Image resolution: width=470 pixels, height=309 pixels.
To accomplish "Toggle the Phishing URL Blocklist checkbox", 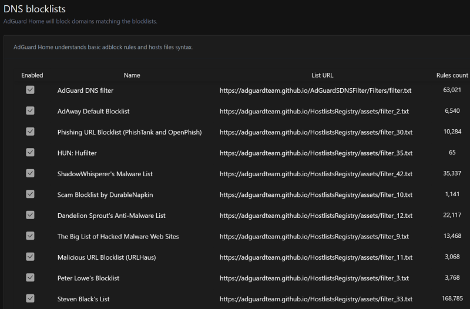I will click(30, 132).
